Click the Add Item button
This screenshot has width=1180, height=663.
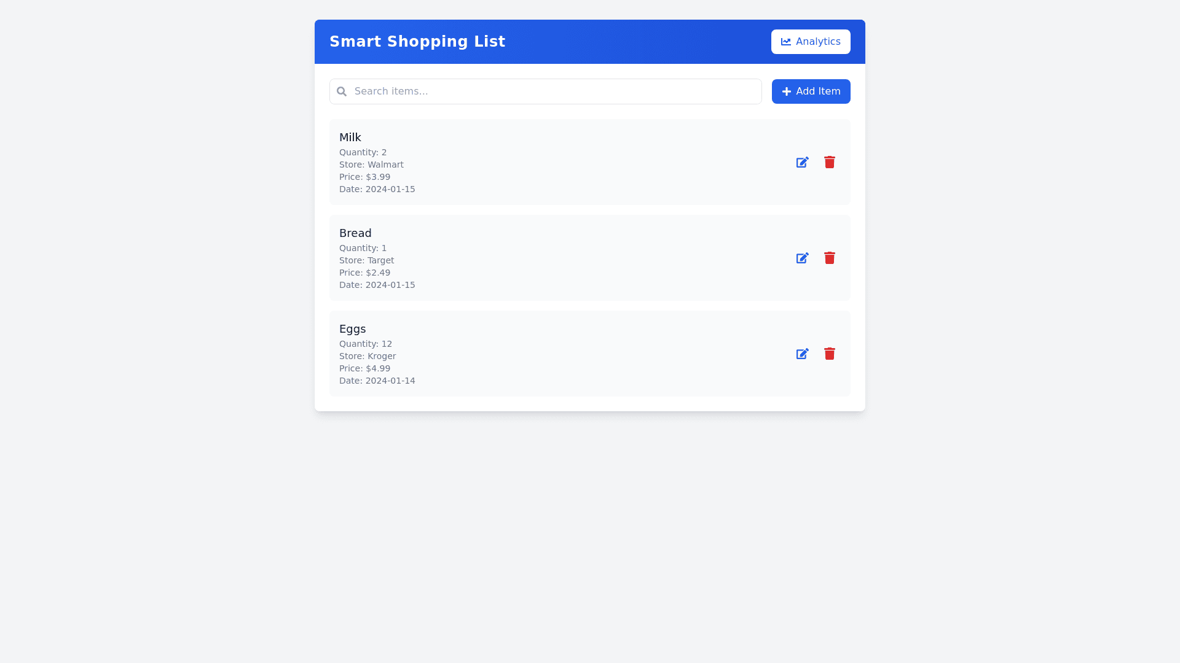810,91
